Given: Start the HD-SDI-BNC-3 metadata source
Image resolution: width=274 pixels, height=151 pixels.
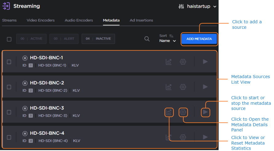Looking at the screenshot, I should [x=205, y=112].
